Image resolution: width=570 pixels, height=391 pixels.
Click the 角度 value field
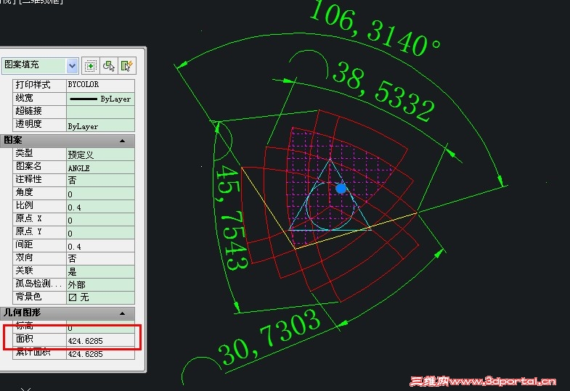click(100, 194)
